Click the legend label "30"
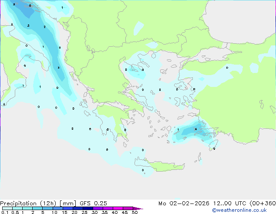 [x=94, y=212]
